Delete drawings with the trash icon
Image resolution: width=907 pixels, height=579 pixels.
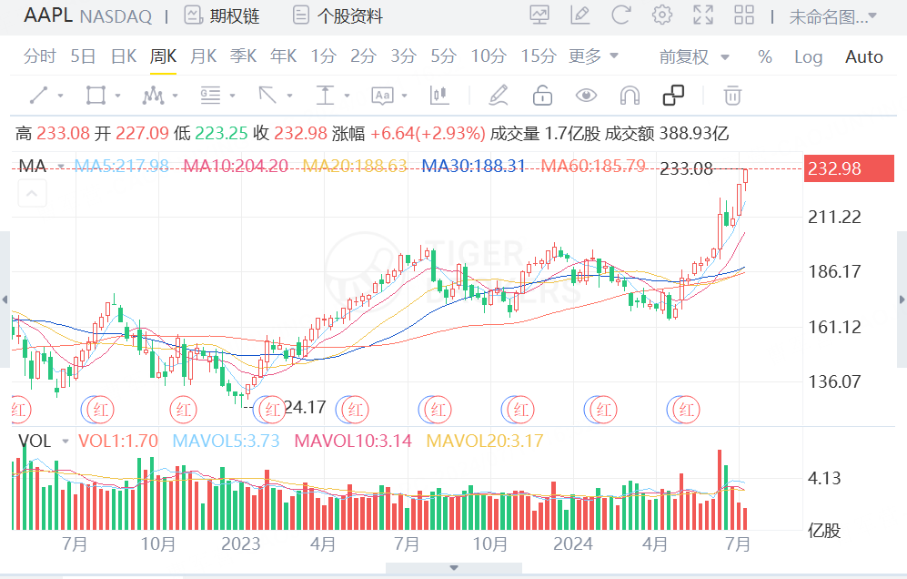tap(732, 95)
